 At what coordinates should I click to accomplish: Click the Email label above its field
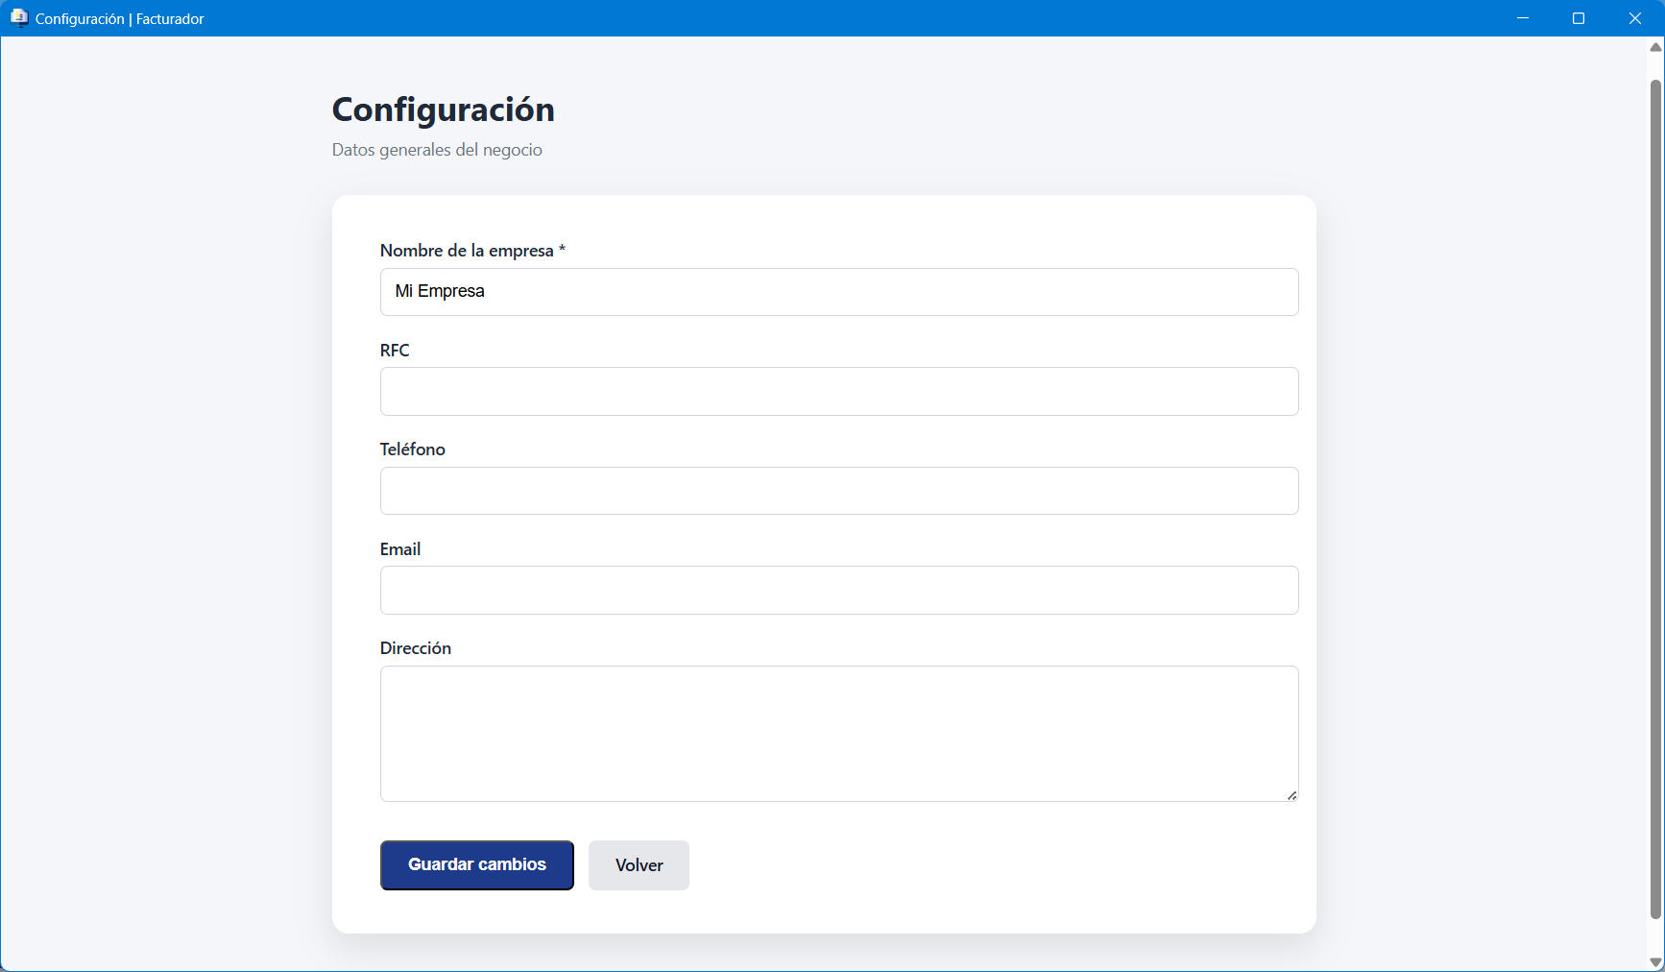(x=400, y=549)
